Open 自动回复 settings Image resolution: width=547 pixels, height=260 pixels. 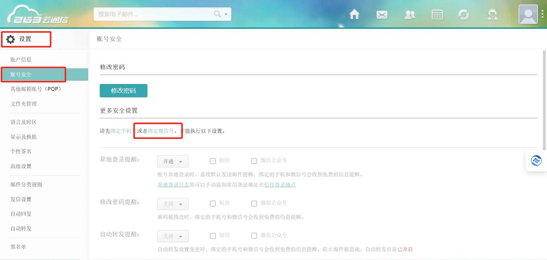click(21, 214)
